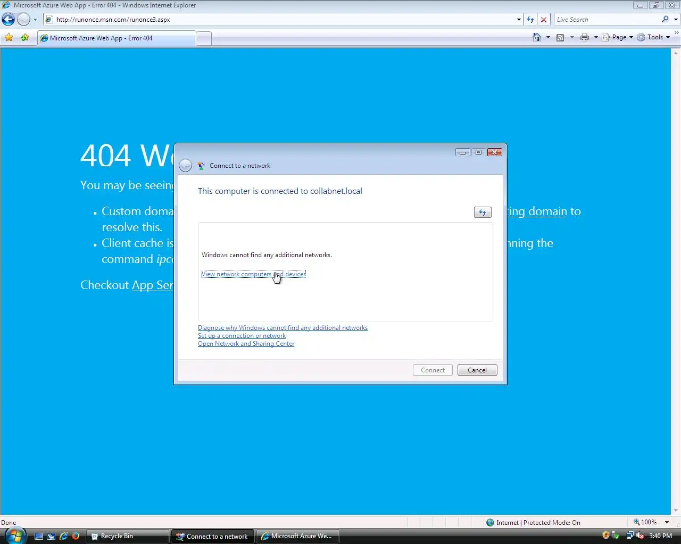Open Diagnose why Windows cannot find networks link

[x=283, y=328]
